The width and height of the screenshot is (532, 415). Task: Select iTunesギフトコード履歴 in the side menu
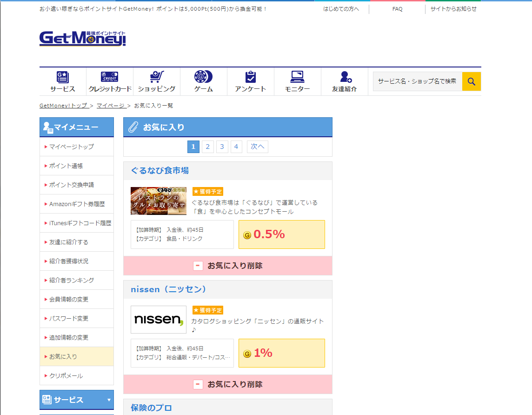point(77,223)
